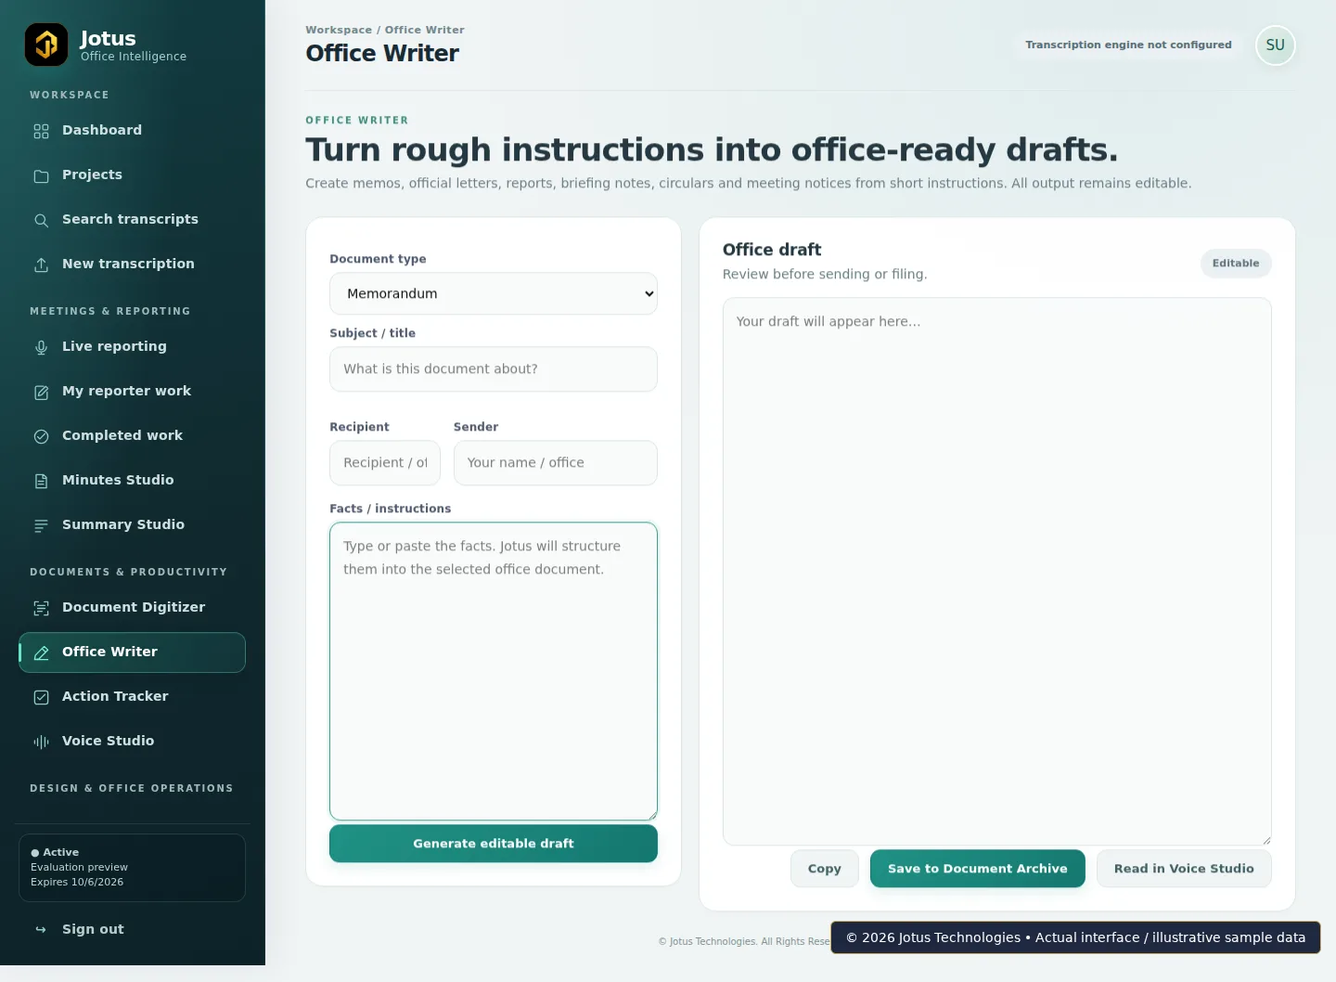
Task: Open Action Tracker from the sidebar
Action: (x=132, y=696)
